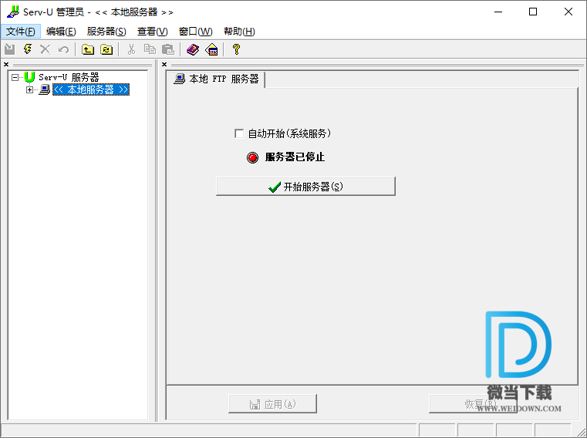Open the 查看(V) menu
Viewport: 587px width, 438px height.
(x=153, y=32)
